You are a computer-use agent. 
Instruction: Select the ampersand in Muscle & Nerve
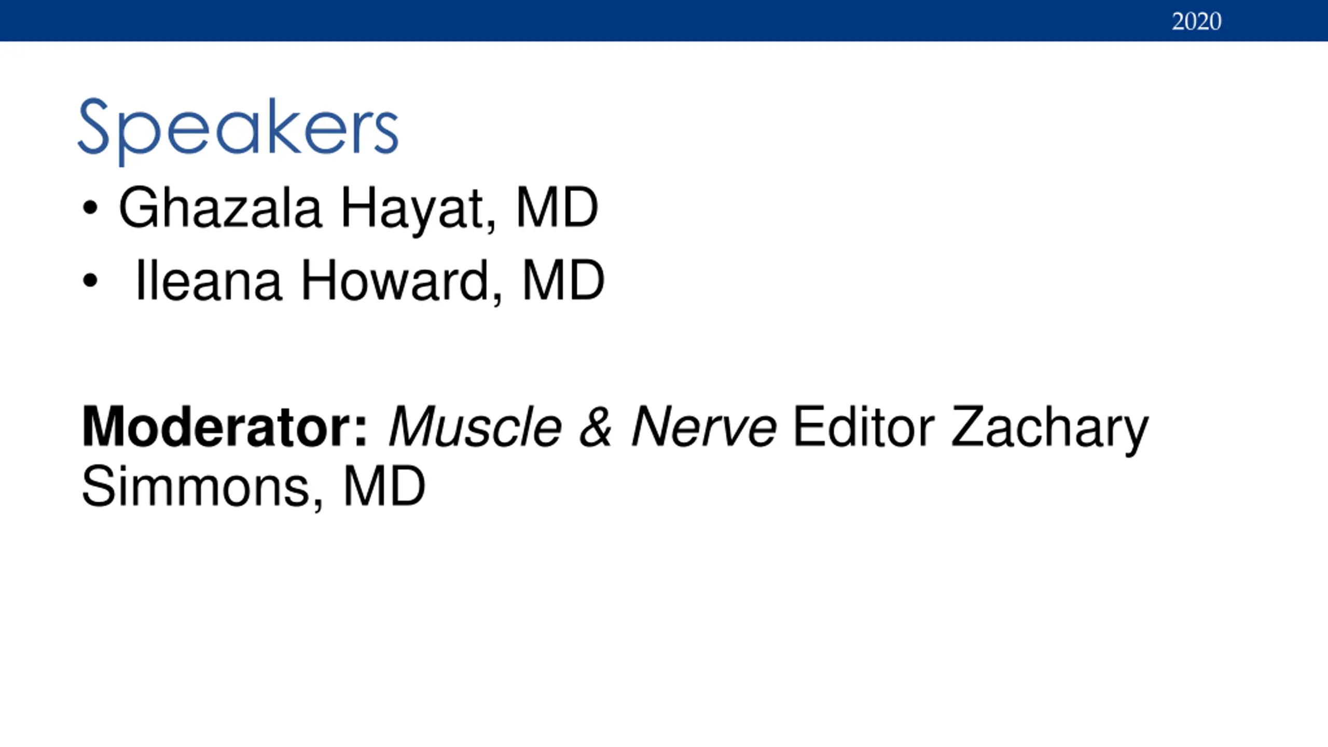(x=596, y=427)
